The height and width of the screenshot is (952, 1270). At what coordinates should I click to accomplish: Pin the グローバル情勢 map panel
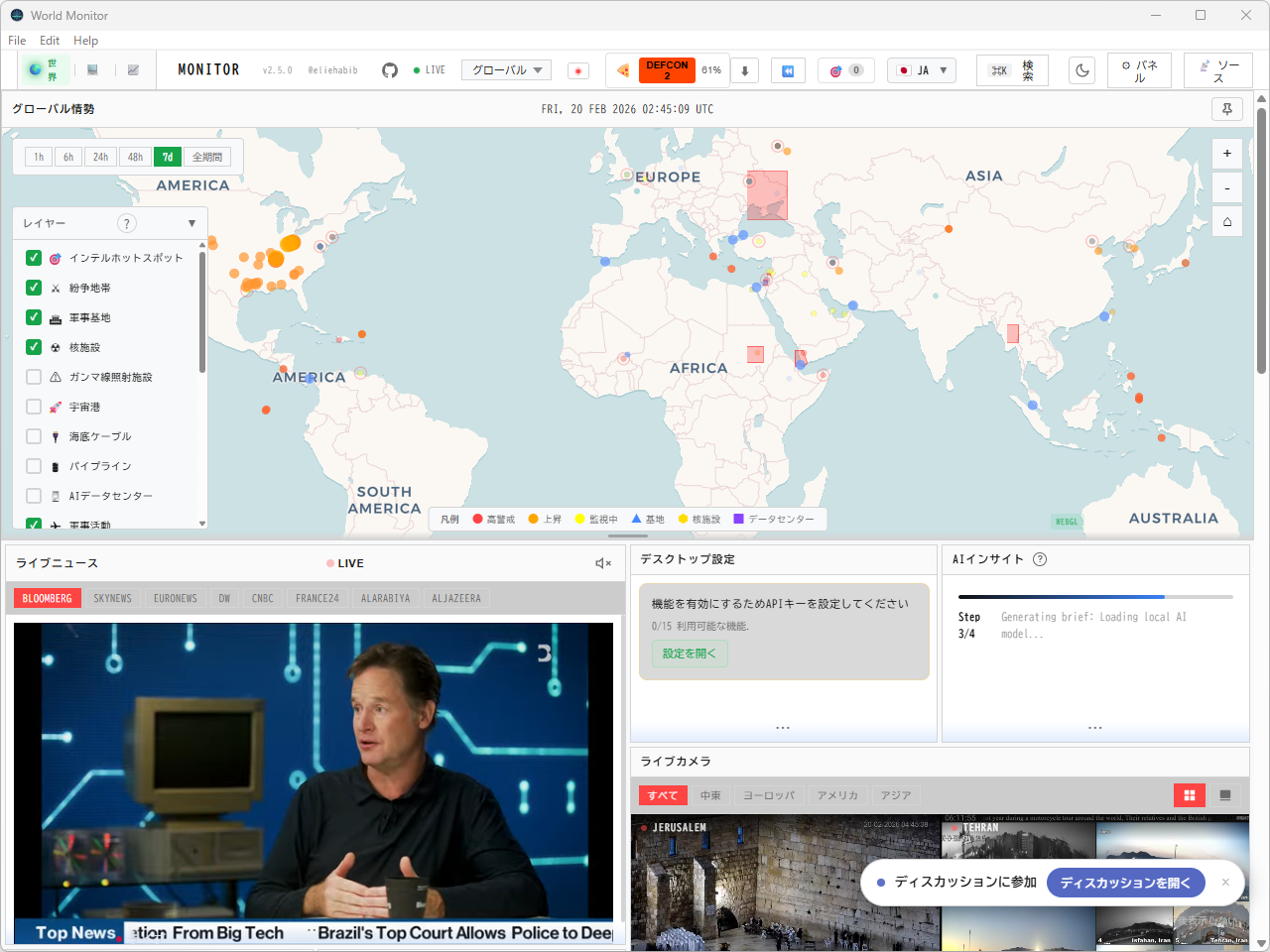[1227, 109]
